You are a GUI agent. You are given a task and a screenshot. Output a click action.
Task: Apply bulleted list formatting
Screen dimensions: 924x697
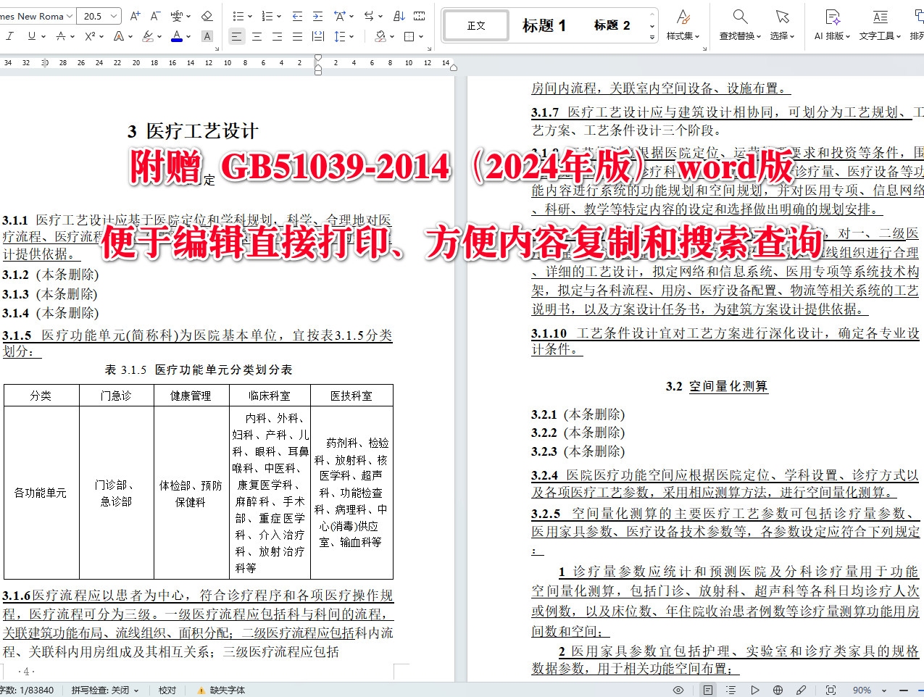click(238, 16)
